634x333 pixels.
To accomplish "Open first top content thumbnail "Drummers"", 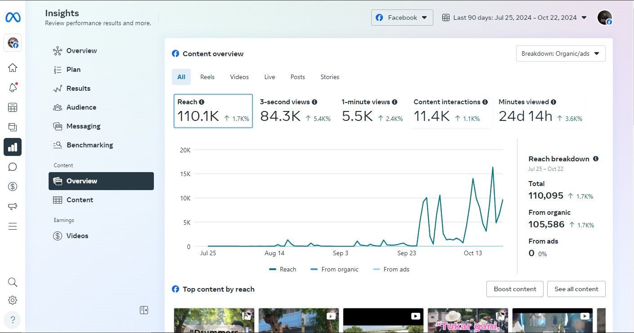I will (x=214, y=320).
